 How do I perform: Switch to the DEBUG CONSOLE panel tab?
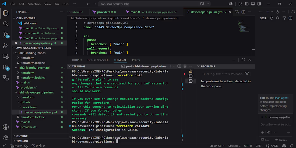click(x=98, y=60)
